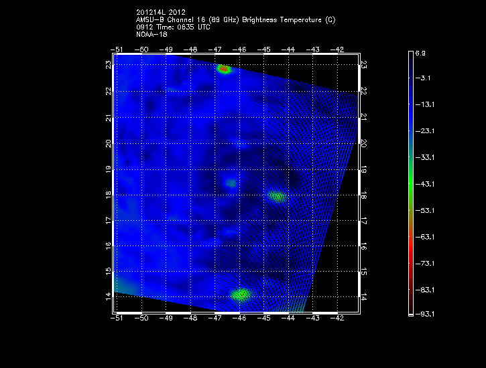Screen dimensions: 486x368
Task: Click the Time: 0635 UTC text
Action: (x=188, y=27)
